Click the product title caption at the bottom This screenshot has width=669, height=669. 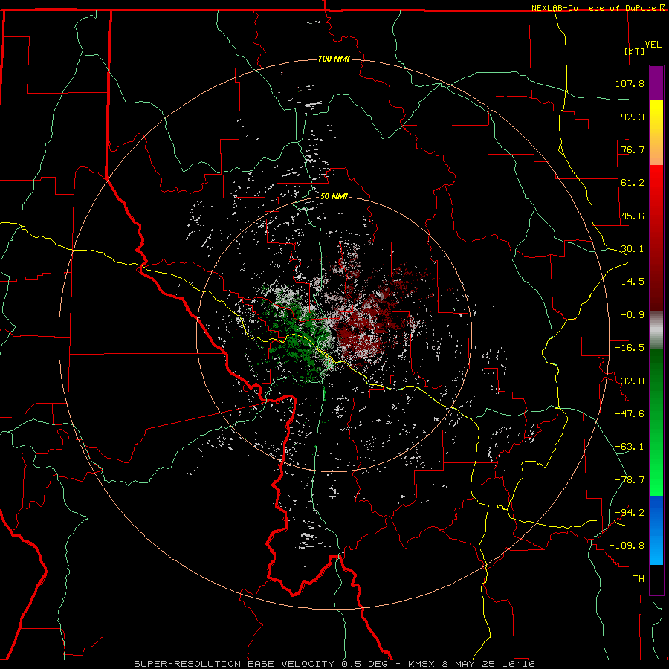pos(334,664)
